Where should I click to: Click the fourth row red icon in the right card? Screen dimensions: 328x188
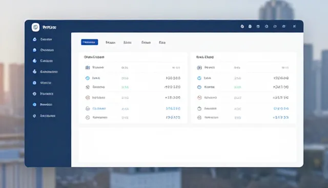point(199,98)
